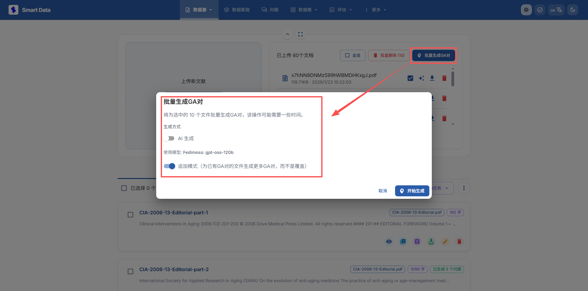Open the task status checkmark icon
588x291 pixels.
[540, 10]
